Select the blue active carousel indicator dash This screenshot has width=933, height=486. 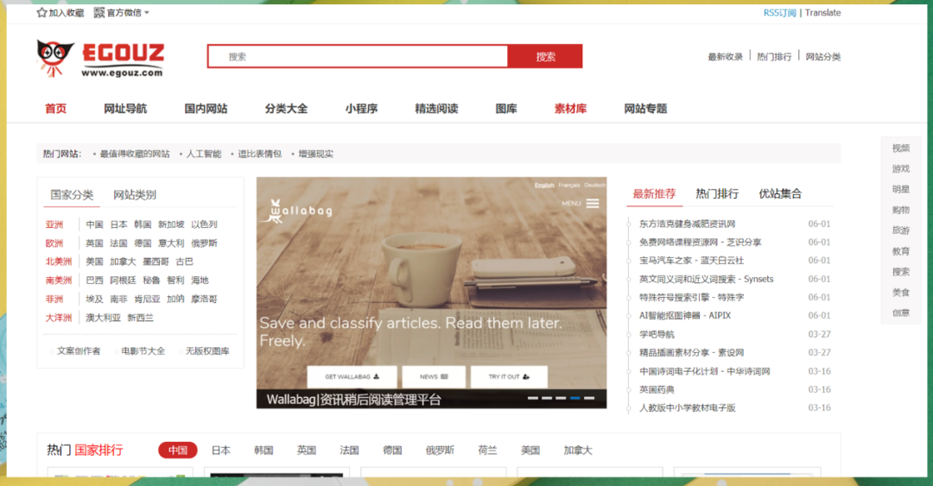click(x=574, y=398)
